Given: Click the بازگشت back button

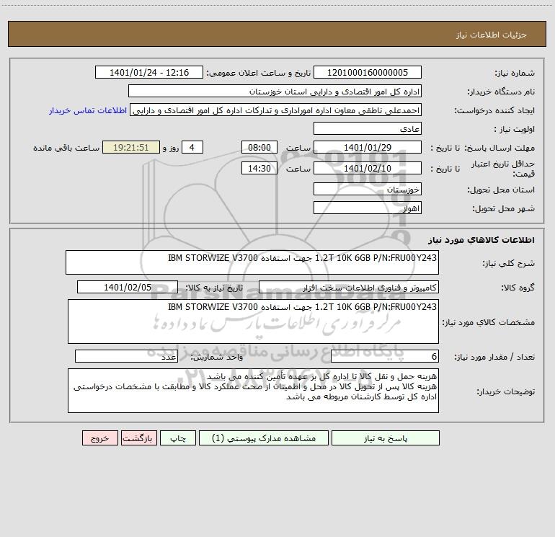Looking at the screenshot, I should point(138,438).
